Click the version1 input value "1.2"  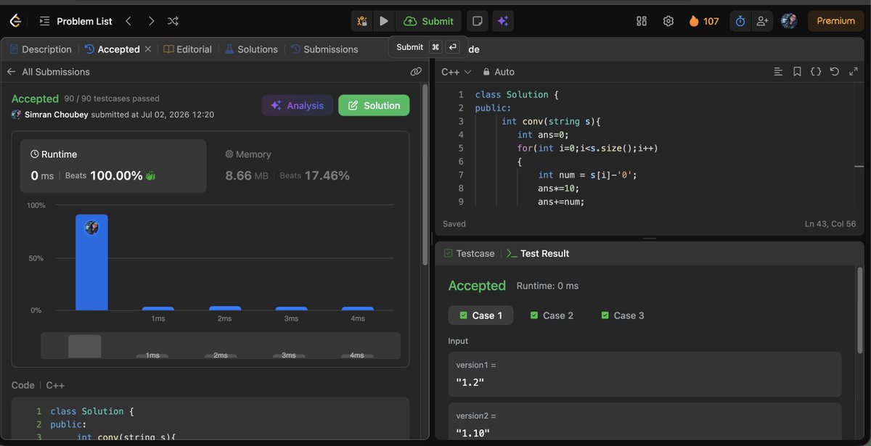(x=470, y=382)
